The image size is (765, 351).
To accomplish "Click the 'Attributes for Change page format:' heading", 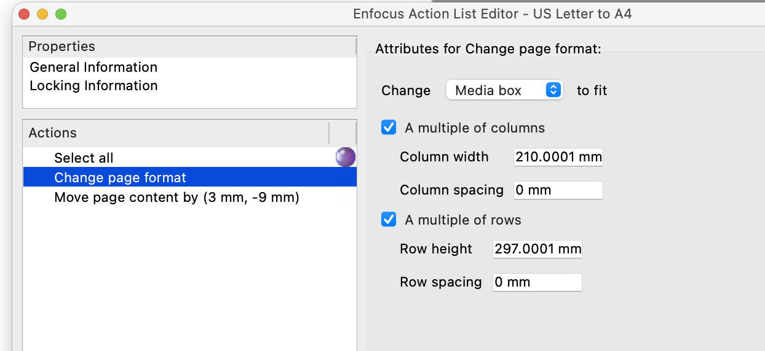I will (x=488, y=49).
